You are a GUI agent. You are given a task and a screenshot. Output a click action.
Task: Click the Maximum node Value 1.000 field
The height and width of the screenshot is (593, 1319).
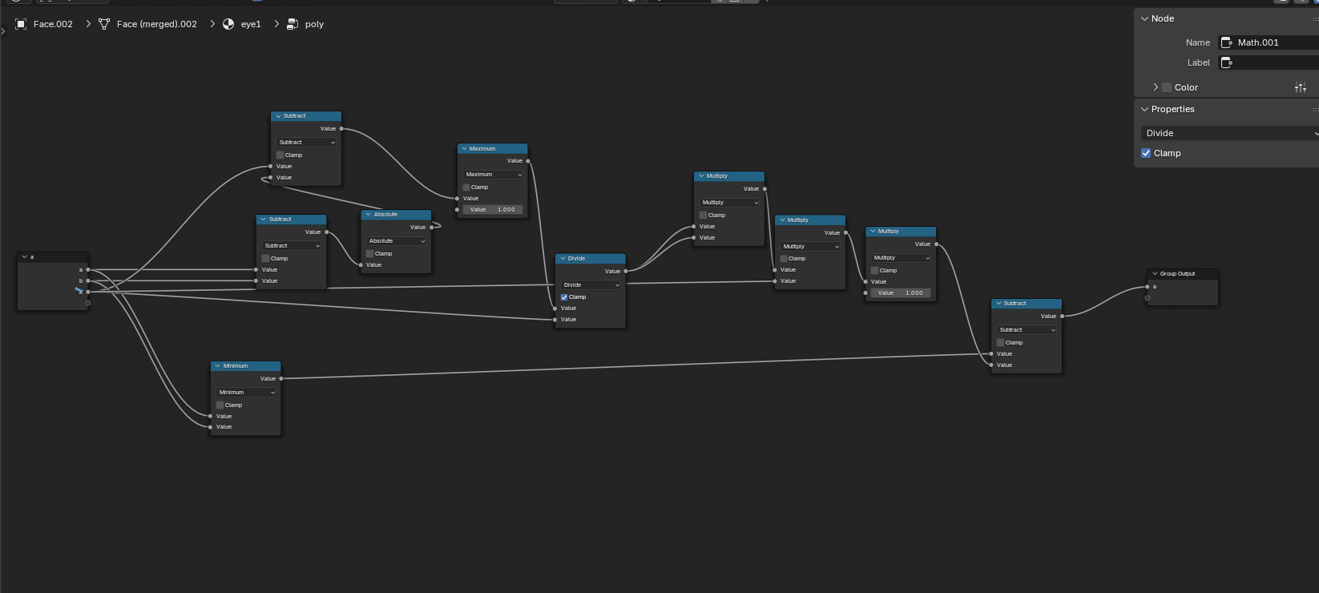(x=493, y=210)
